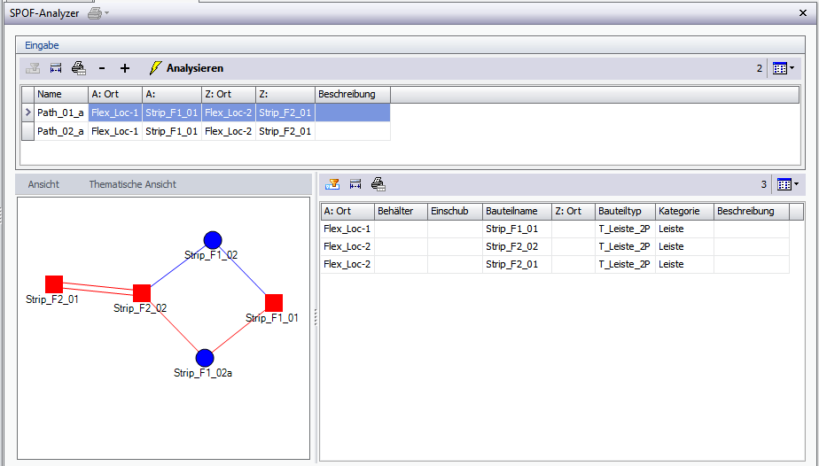Click Flex_Loc-1 in the results table
819x466 pixels.
pyautogui.click(x=347, y=229)
